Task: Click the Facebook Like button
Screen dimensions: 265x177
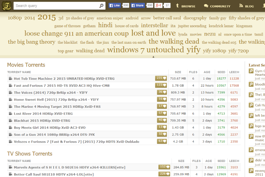Action: (x=115, y=6)
